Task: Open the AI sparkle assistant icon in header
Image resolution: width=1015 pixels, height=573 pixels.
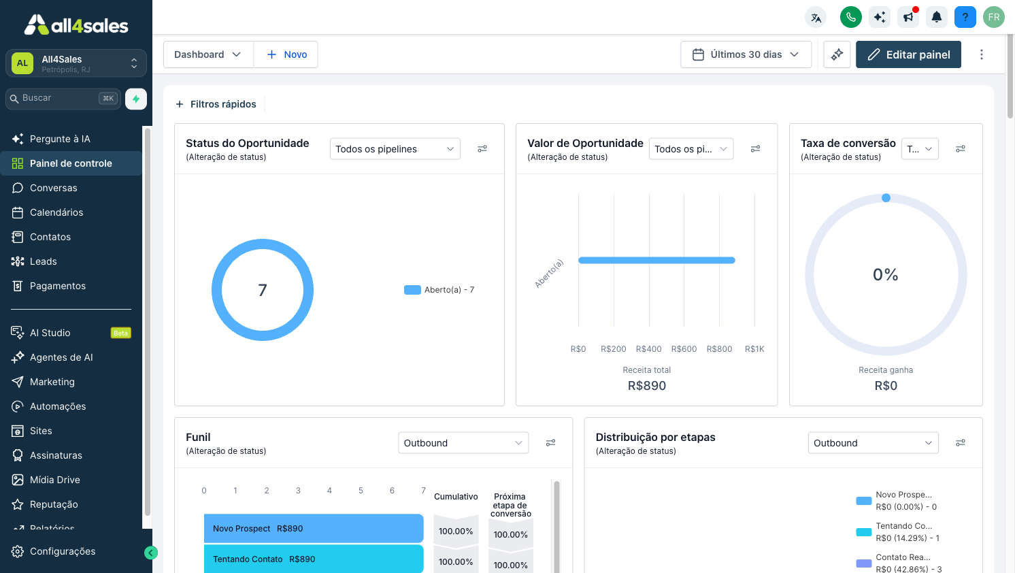Action: (x=880, y=17)
